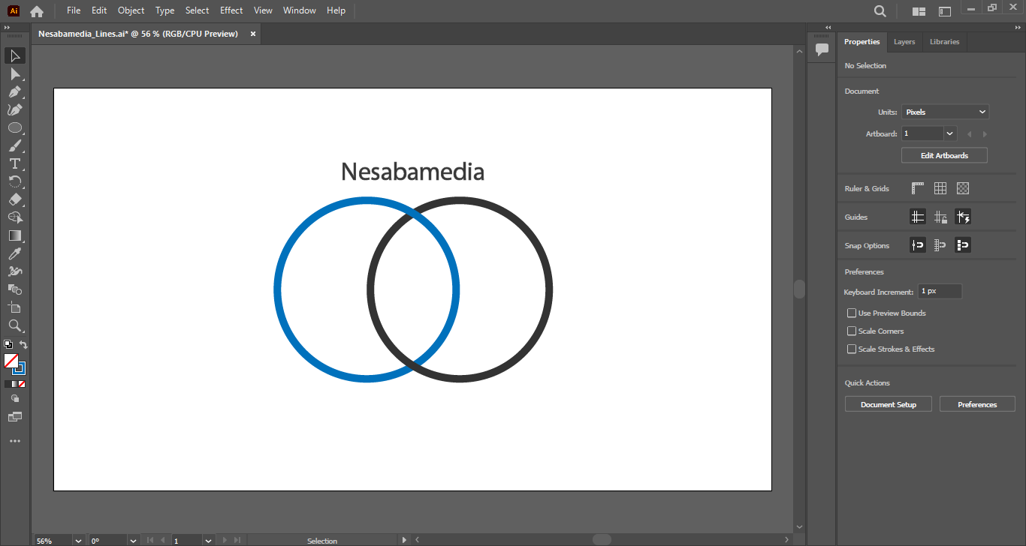Select the Direct Selection tool
Image resolution: width=1026 pixels, height=546 pixels.
15,74
